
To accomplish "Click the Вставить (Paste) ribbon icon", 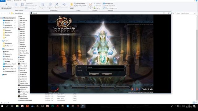I will click(x=22, y=5).
